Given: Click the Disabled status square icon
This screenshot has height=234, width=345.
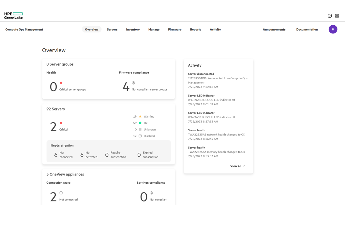Looking at the screenshot, I should pos(140,136).
